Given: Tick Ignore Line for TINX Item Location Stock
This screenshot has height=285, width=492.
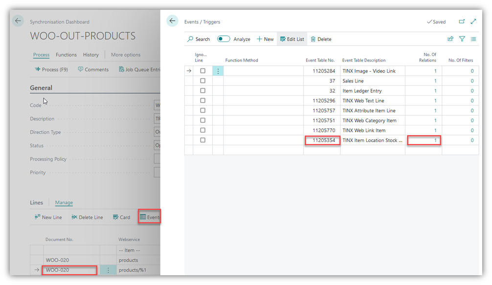Looking at the screenshot, I should tap(202, 140).
